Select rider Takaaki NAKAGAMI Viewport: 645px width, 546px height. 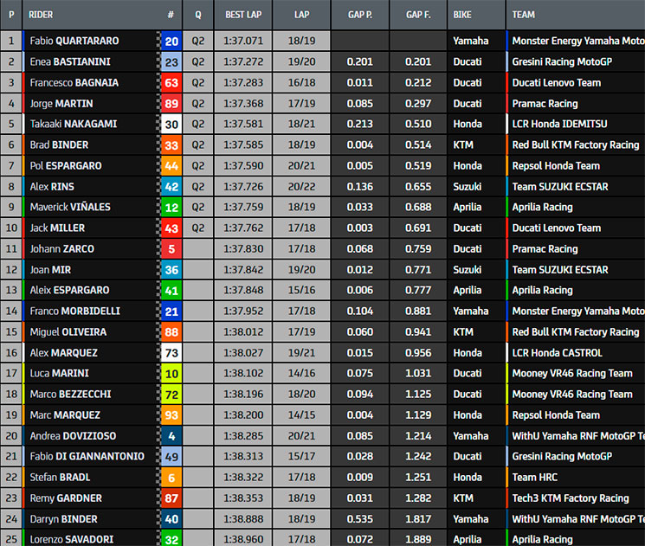[74, 124]
